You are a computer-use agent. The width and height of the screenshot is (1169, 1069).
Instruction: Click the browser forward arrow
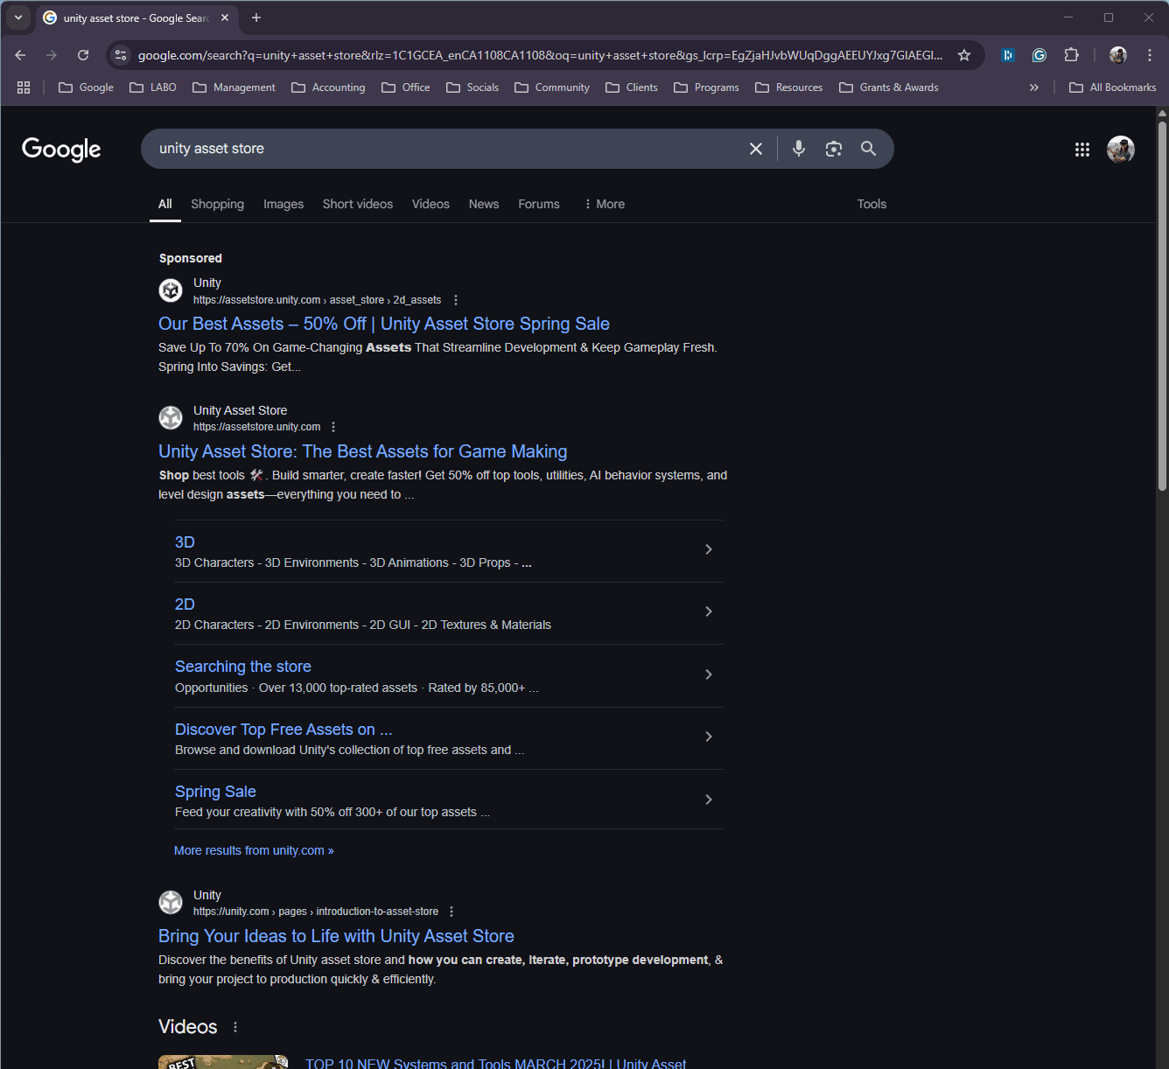coord(52,55)
